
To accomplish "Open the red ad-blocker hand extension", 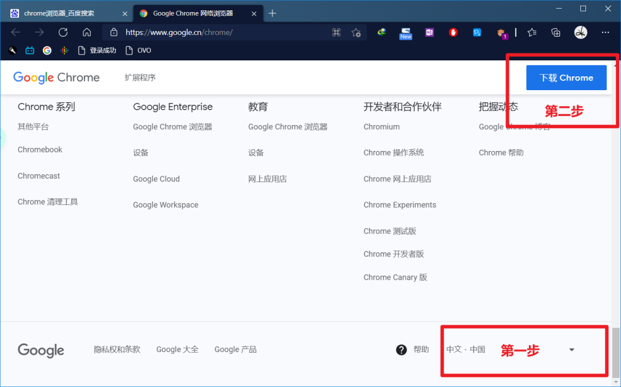I will click(x=453, y=32).
